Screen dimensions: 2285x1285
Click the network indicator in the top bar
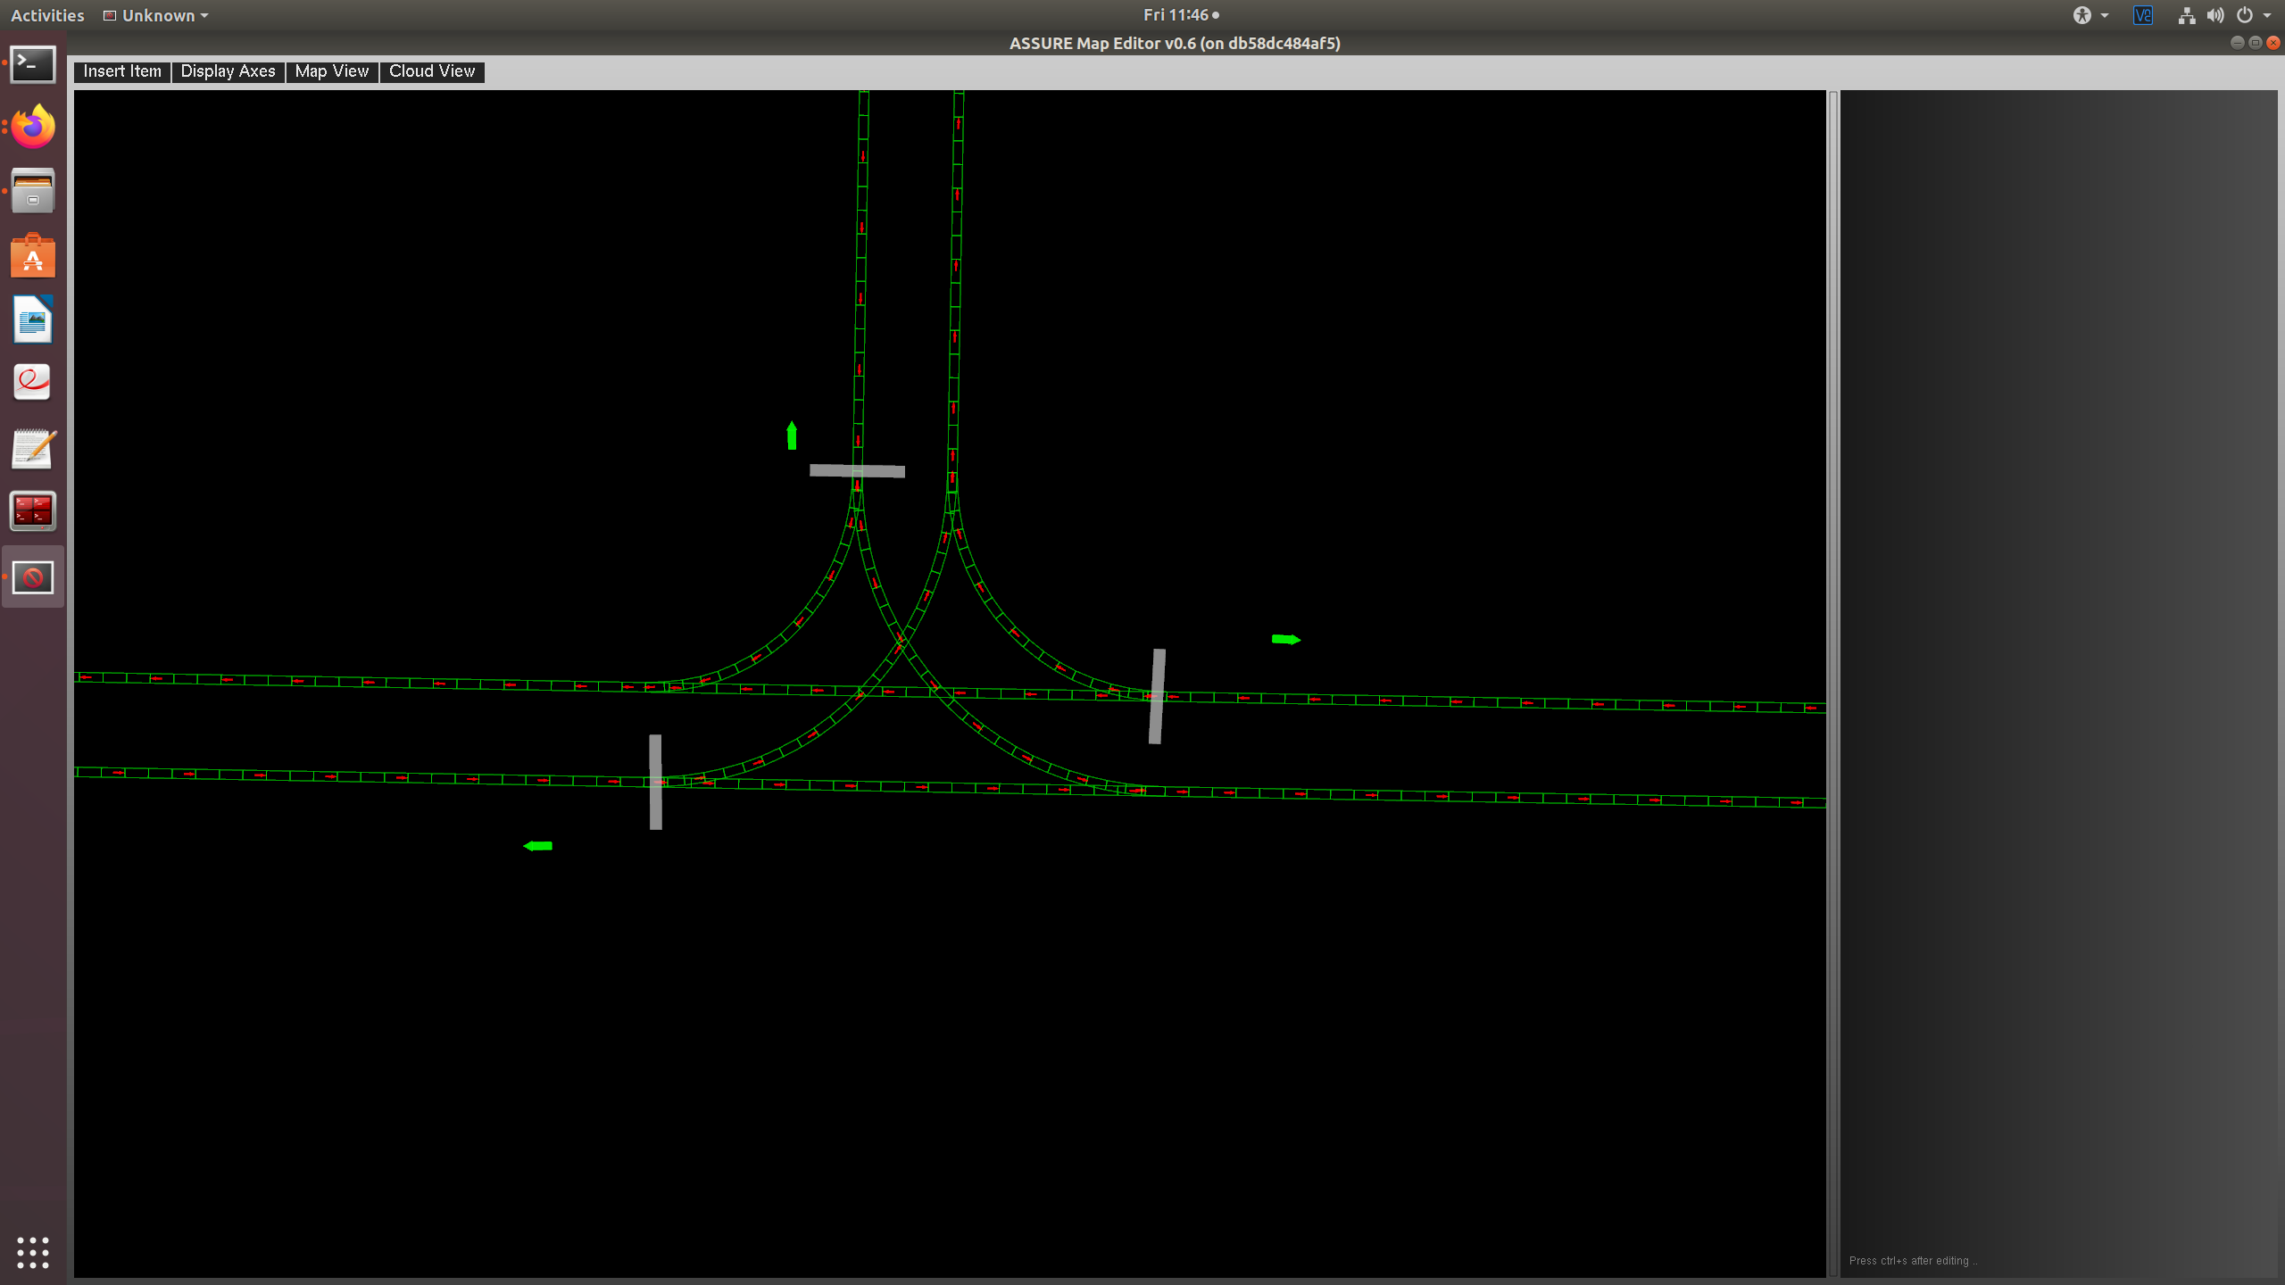point(2187,15)
